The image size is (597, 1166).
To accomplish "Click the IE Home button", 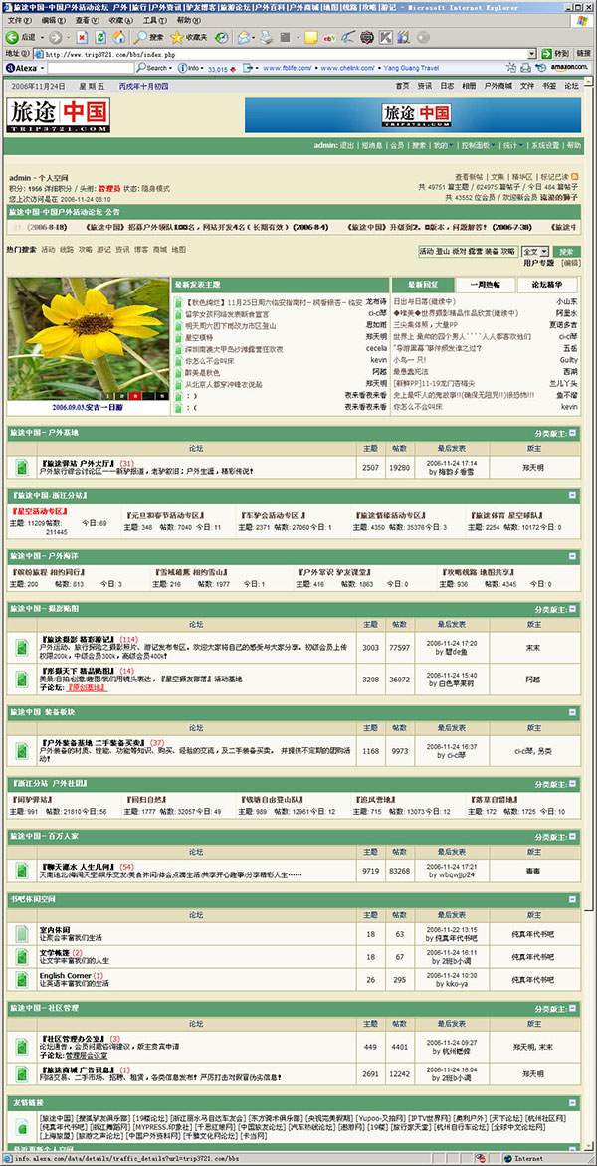I will pyautogui.click(x=117, y=37).
